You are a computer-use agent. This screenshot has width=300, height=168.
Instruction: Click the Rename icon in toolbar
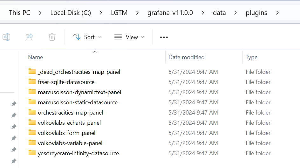pyautogui.click(x=6, y=37)
